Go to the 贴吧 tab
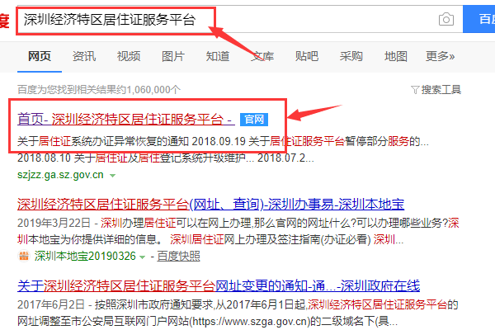This screenshot has height=330, width=495. (x=307, y=56)
